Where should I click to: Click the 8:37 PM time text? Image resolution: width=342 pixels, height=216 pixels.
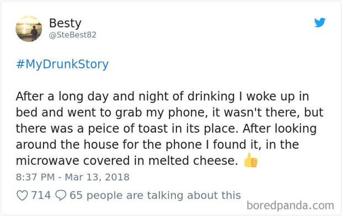(35, 177)
